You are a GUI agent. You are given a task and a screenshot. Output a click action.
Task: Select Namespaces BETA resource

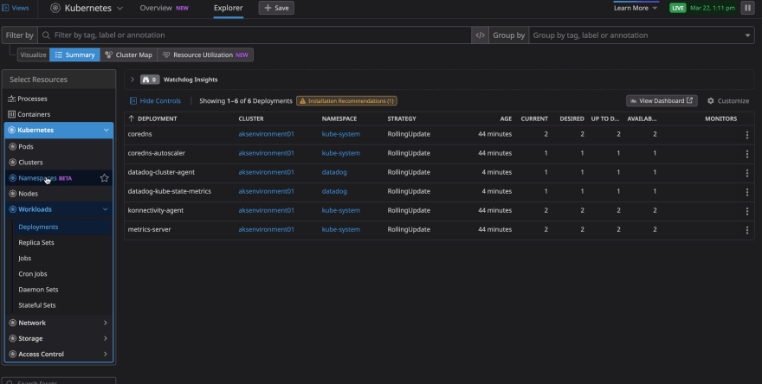tap(45, 178)
